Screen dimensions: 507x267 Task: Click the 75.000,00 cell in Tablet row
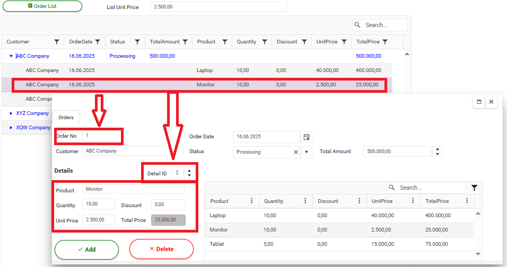(436, 244)
